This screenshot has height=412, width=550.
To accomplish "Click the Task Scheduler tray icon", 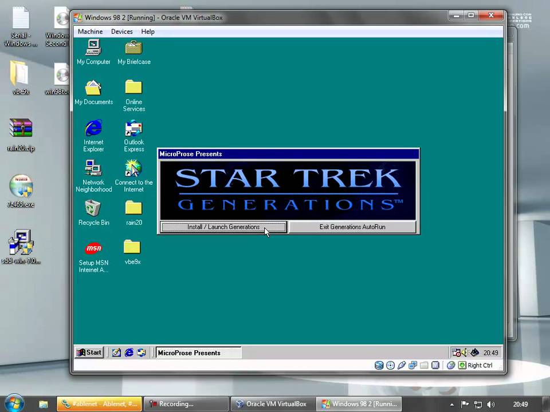I will 456,352.
